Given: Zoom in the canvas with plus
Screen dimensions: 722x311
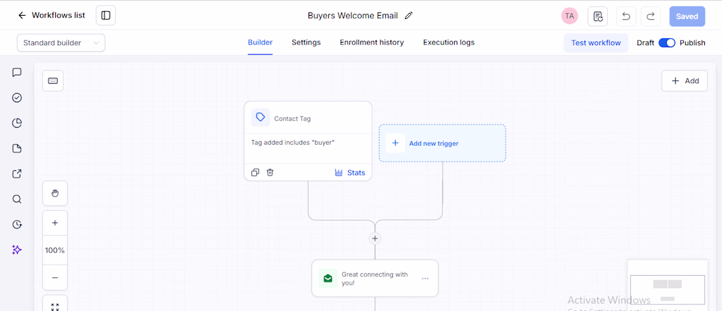Looking at the screenshot, I should (54, 223).
